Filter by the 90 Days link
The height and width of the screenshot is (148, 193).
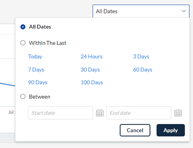point(38,83)
